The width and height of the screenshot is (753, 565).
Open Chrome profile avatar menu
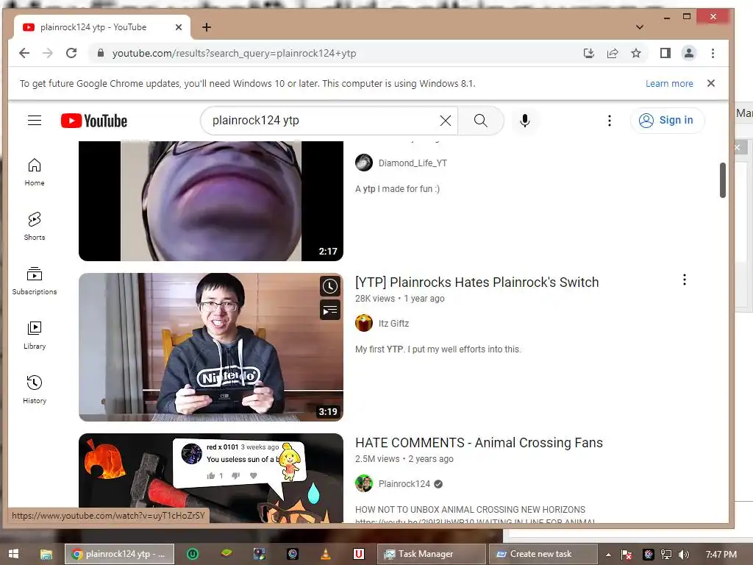click(688, 53)
